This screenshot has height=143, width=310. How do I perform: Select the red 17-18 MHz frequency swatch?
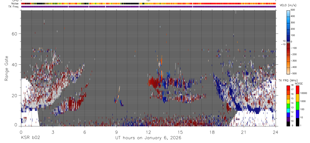(x=288, y=88)
